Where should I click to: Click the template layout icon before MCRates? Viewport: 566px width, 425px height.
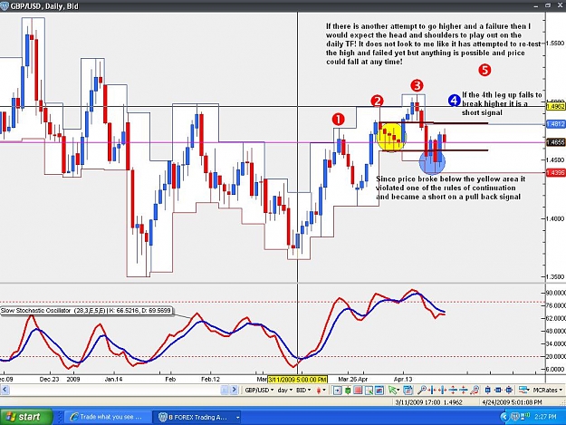pyautogui.click(x=524, y=390)
